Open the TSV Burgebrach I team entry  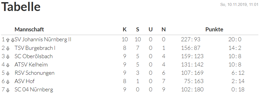pos(35,48)
